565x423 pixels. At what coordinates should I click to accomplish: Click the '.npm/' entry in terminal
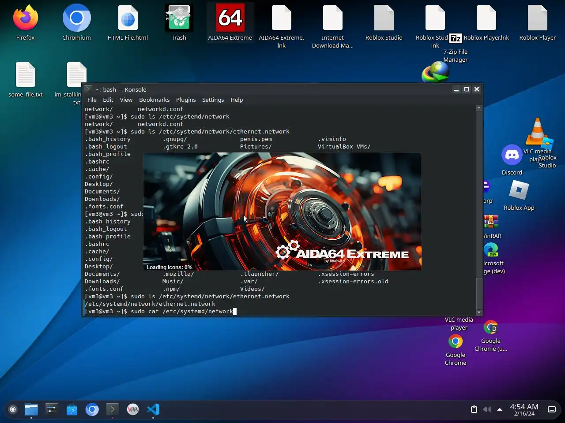[x=171, y=289]
